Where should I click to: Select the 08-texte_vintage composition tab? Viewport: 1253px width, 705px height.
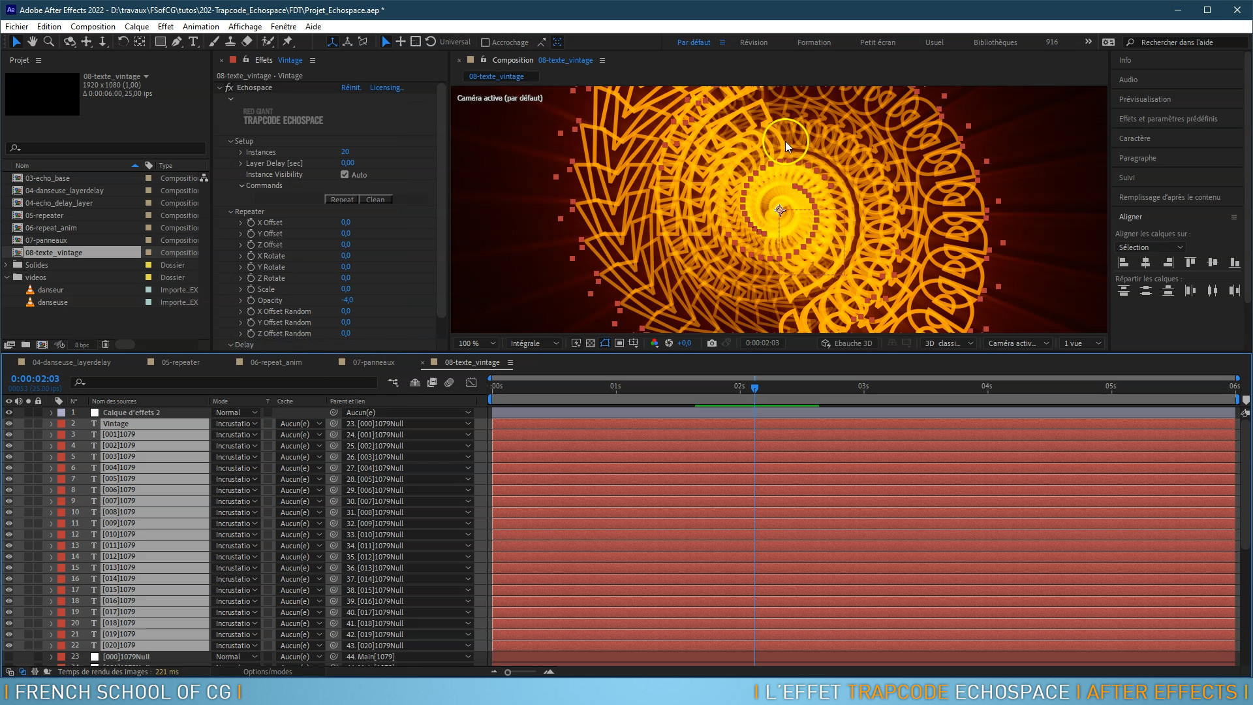tap(472, 362)
